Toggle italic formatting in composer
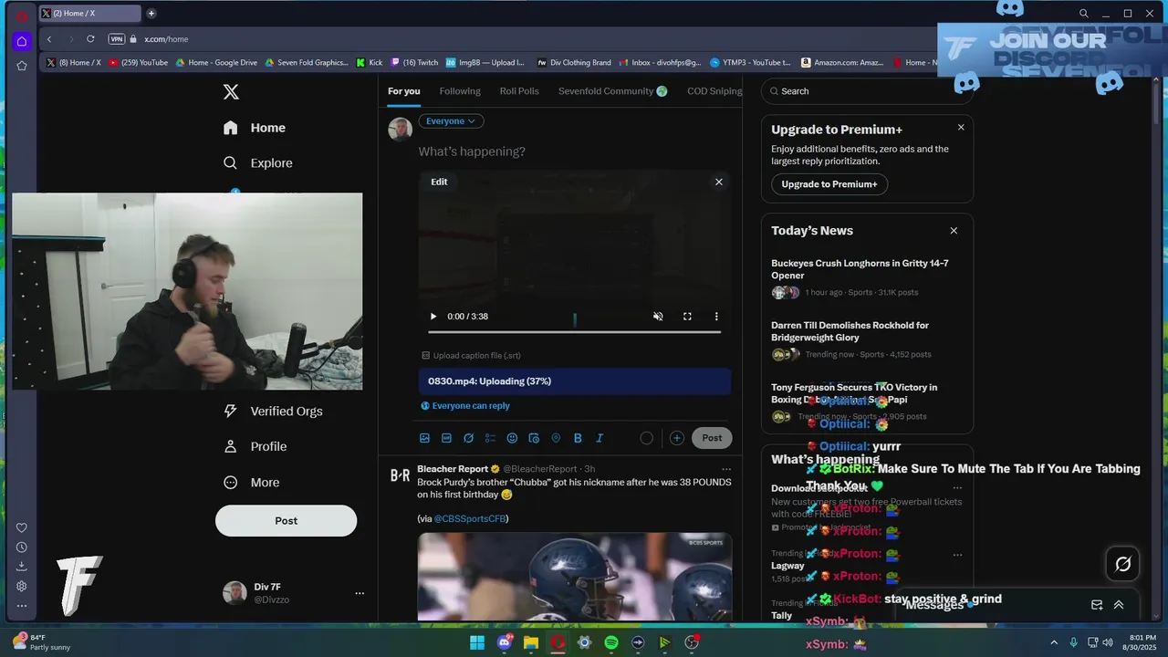This screenshot has height=657, width=1168. (600, 438)
